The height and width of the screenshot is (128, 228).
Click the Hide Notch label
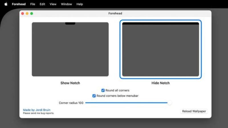pyautogui.click(x=160, y=83)
